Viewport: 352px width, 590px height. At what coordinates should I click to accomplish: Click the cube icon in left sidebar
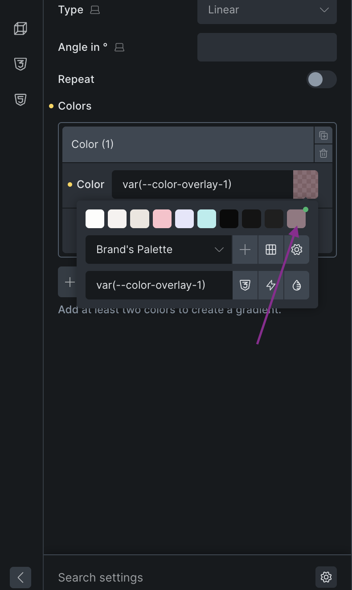(x=20, y=29)
